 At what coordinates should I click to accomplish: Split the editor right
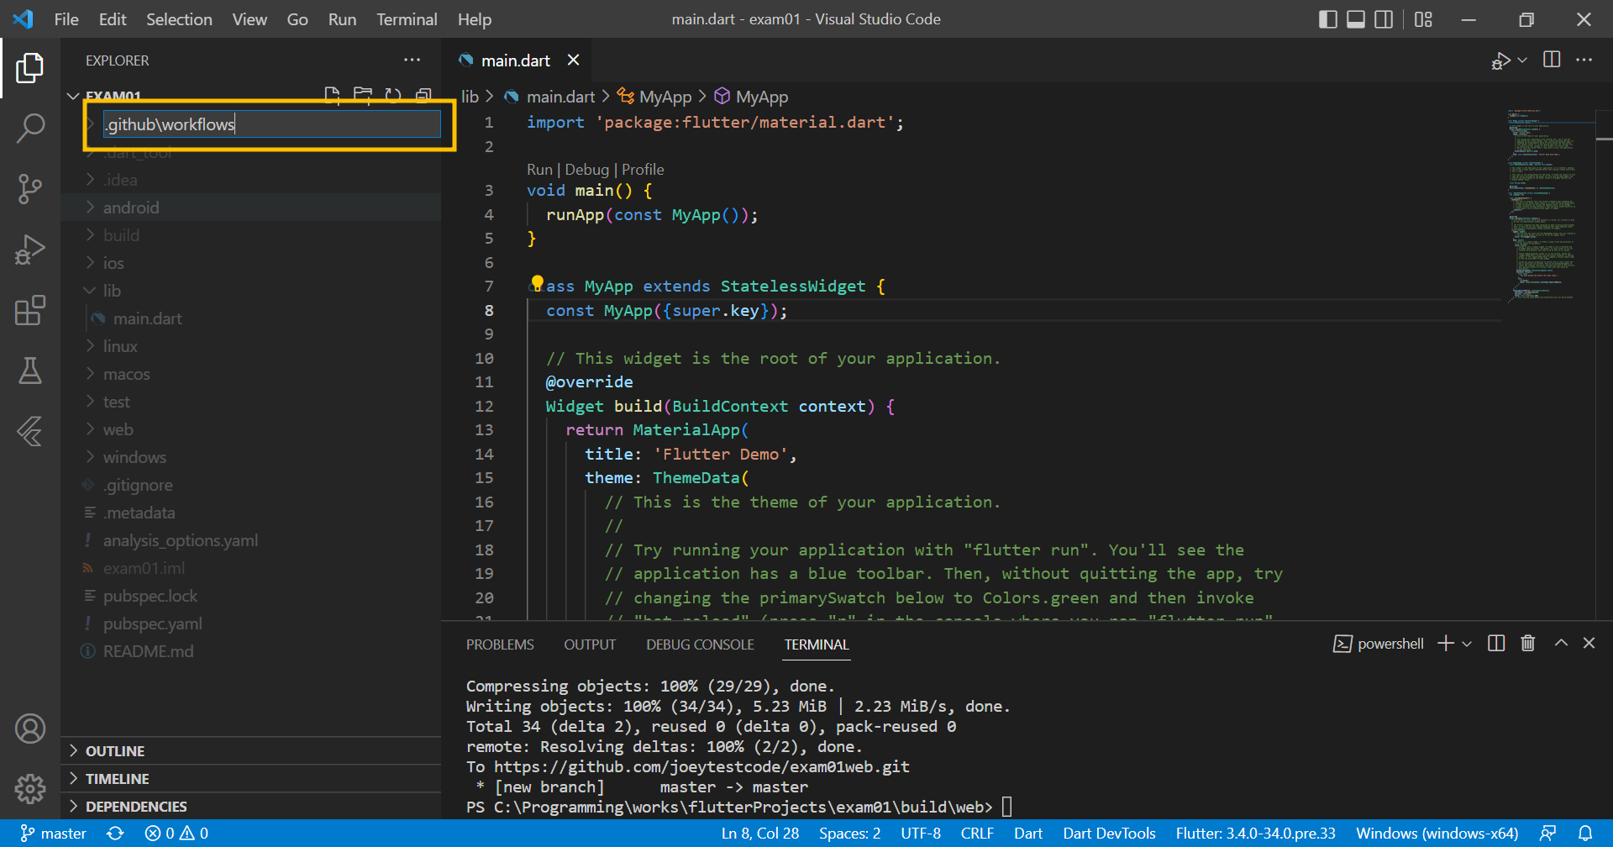tap(1552, 60)
